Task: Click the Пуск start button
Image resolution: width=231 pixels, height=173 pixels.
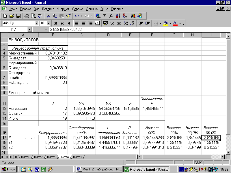Action: click(x=9, y=169)
